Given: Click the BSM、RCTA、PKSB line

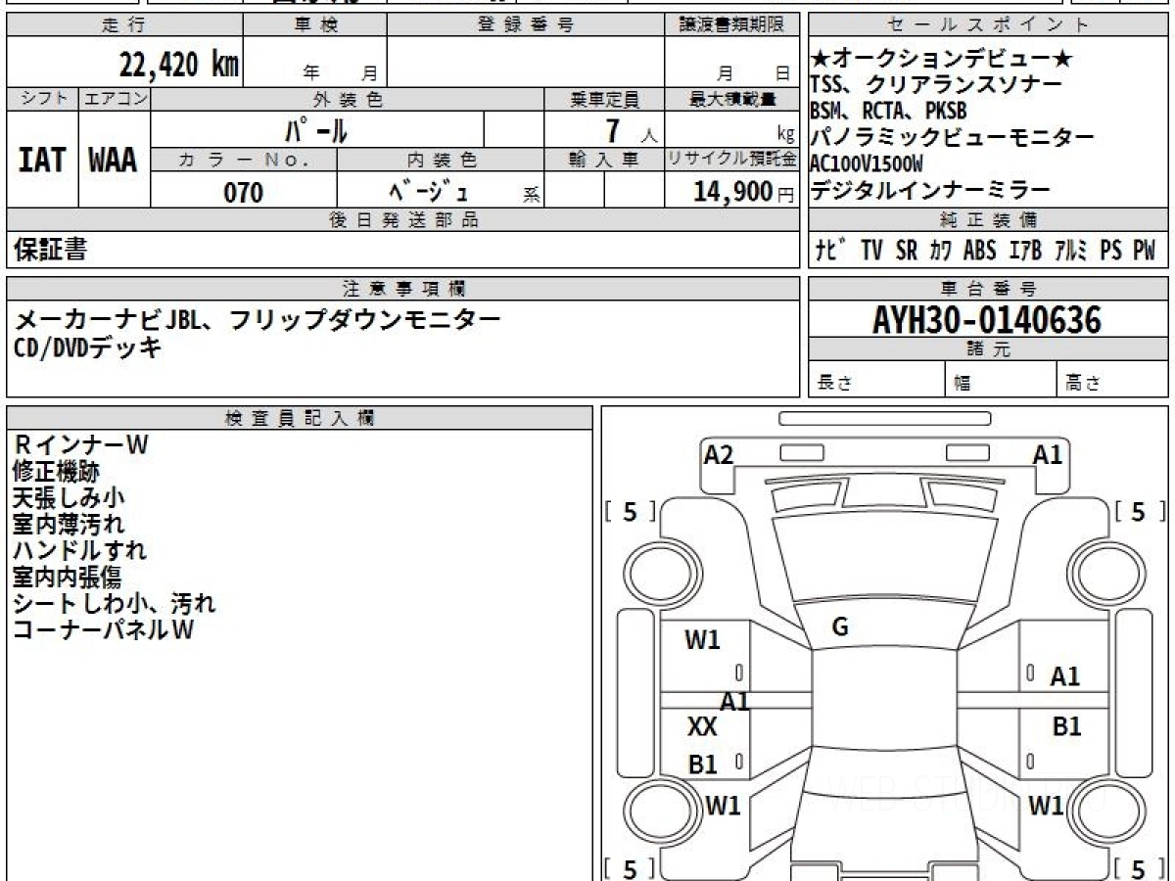Looking at the screenshot, I should click(x=888, y=111).
